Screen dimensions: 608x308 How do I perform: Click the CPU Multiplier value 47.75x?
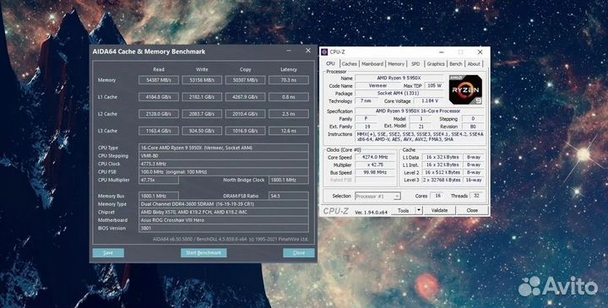pyautogui.click(x=159, y=180)
